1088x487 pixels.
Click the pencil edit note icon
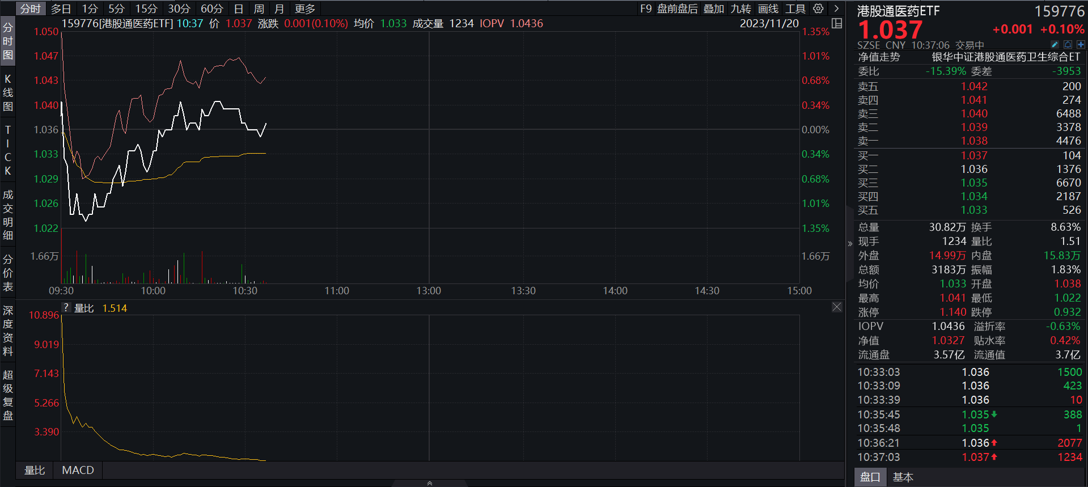[1055, 44]
